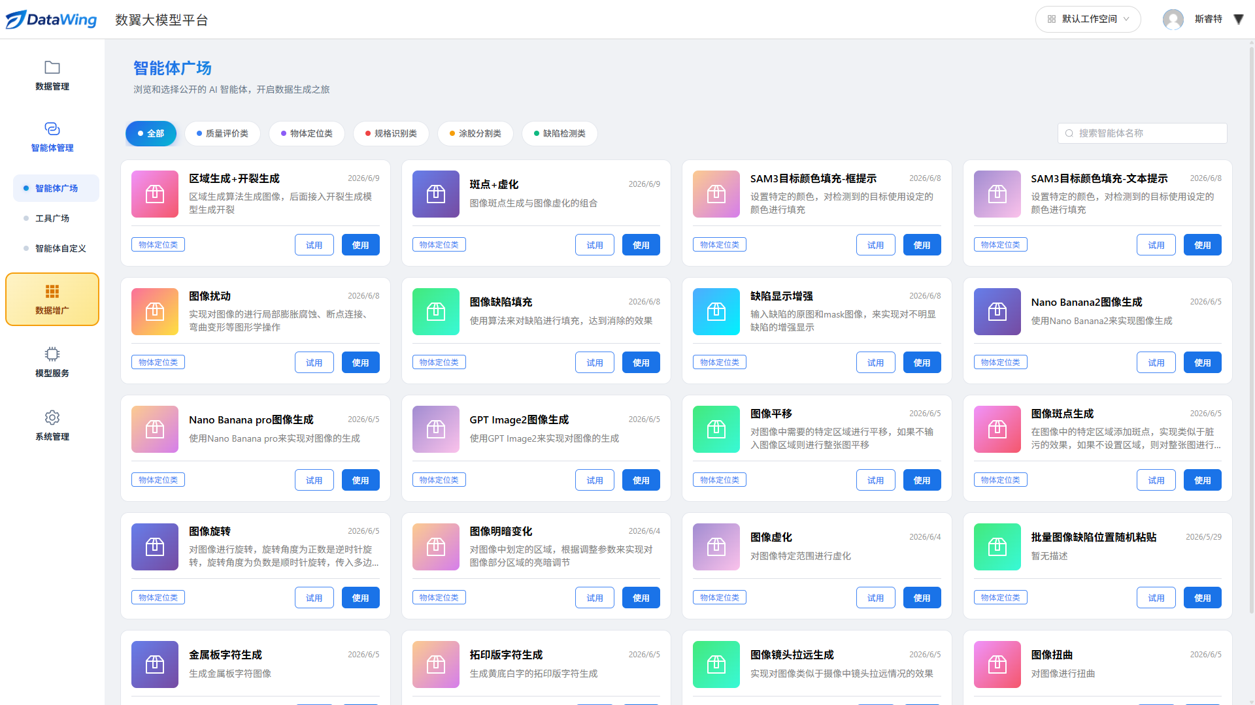Open 数据管理 folder icon in sidebar
1255x705 pixels.
[x=52, y=67]
